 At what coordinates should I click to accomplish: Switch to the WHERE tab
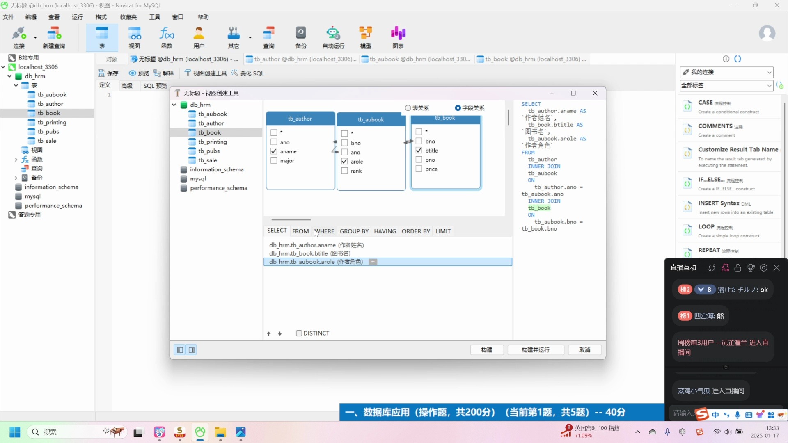[x=325, y=231]
